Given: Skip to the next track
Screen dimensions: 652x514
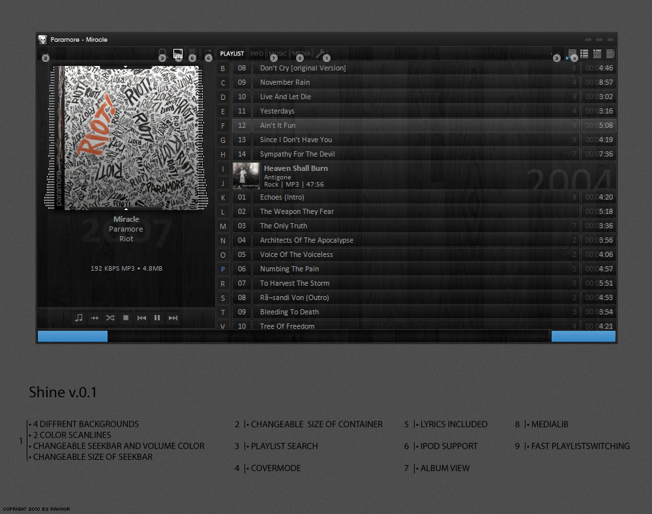Looking at the screenshot, I should click(x=173, y=318).
